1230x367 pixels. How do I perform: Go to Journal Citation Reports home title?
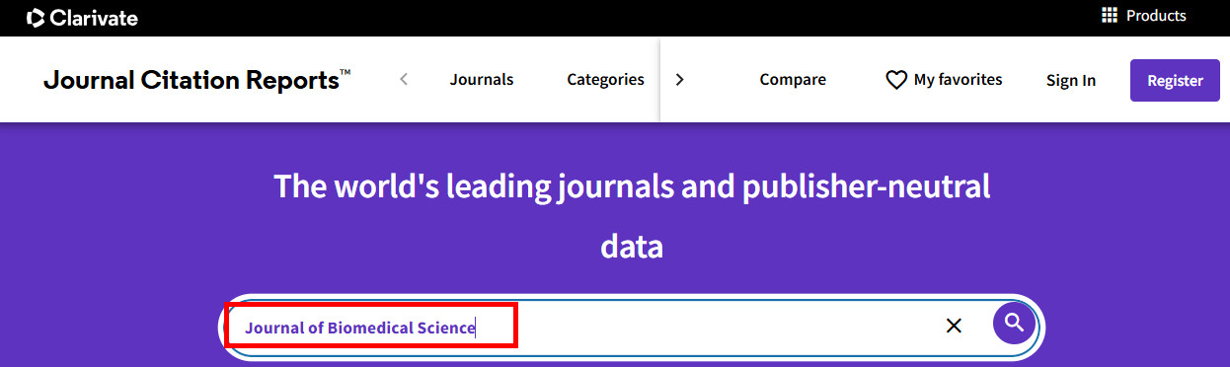[196, 80]
